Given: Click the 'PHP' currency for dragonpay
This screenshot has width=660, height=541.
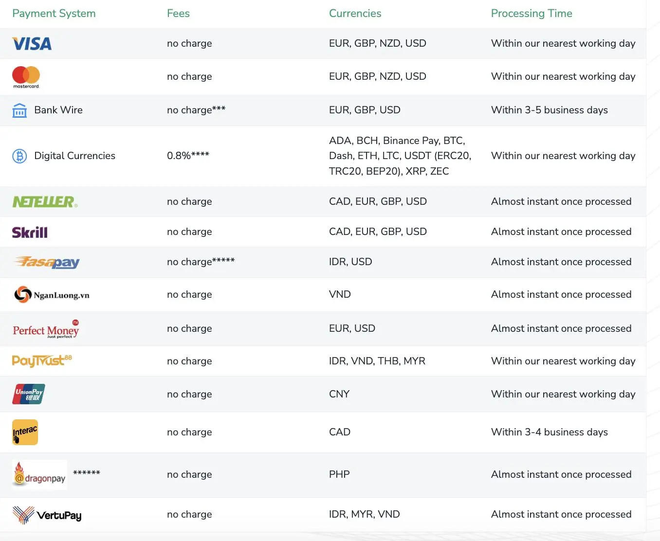Looking at the screenshot, I should coord(339,474).
